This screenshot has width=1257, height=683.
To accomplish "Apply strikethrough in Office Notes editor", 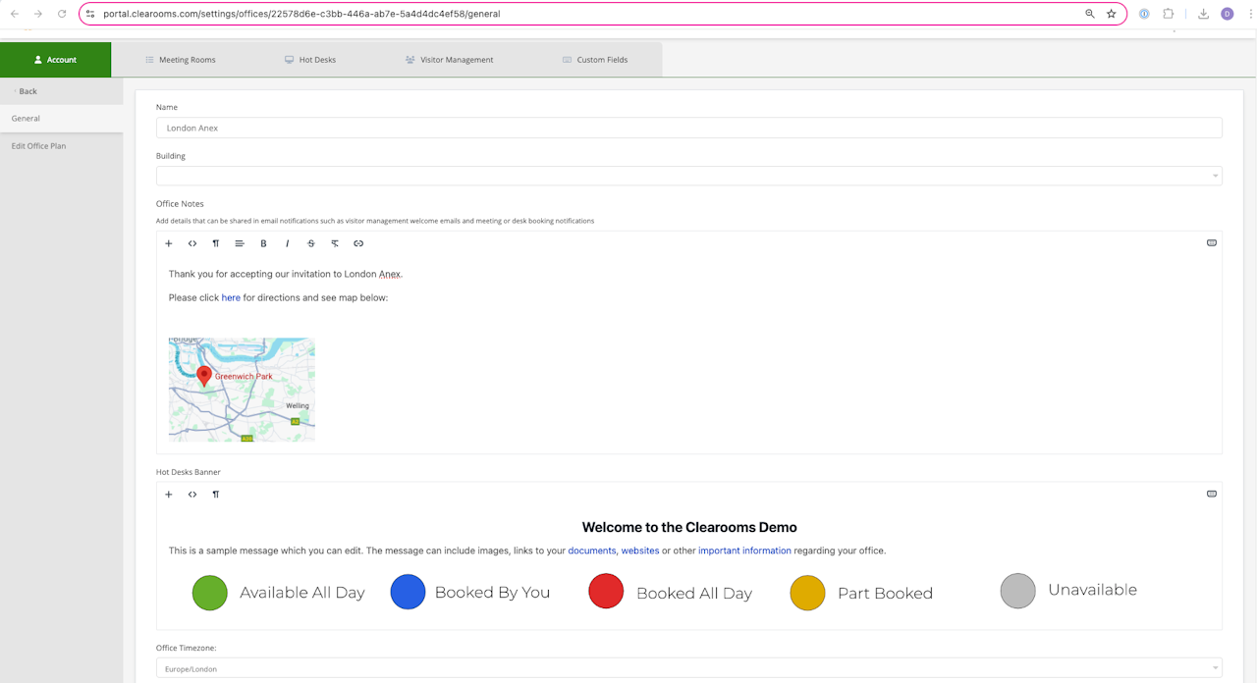I will click(x=311, y=243).
